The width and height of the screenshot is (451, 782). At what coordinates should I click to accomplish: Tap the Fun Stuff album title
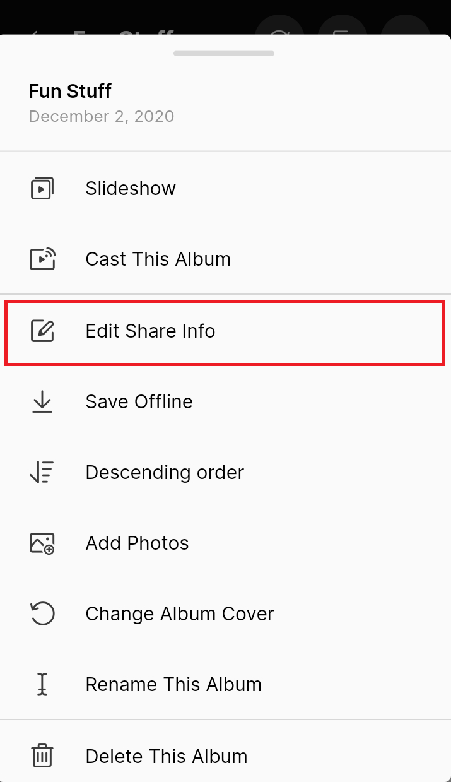coord(70,91)
